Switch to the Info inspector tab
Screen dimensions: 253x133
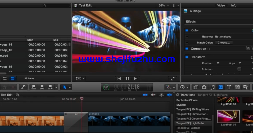[x=234, y=5]
